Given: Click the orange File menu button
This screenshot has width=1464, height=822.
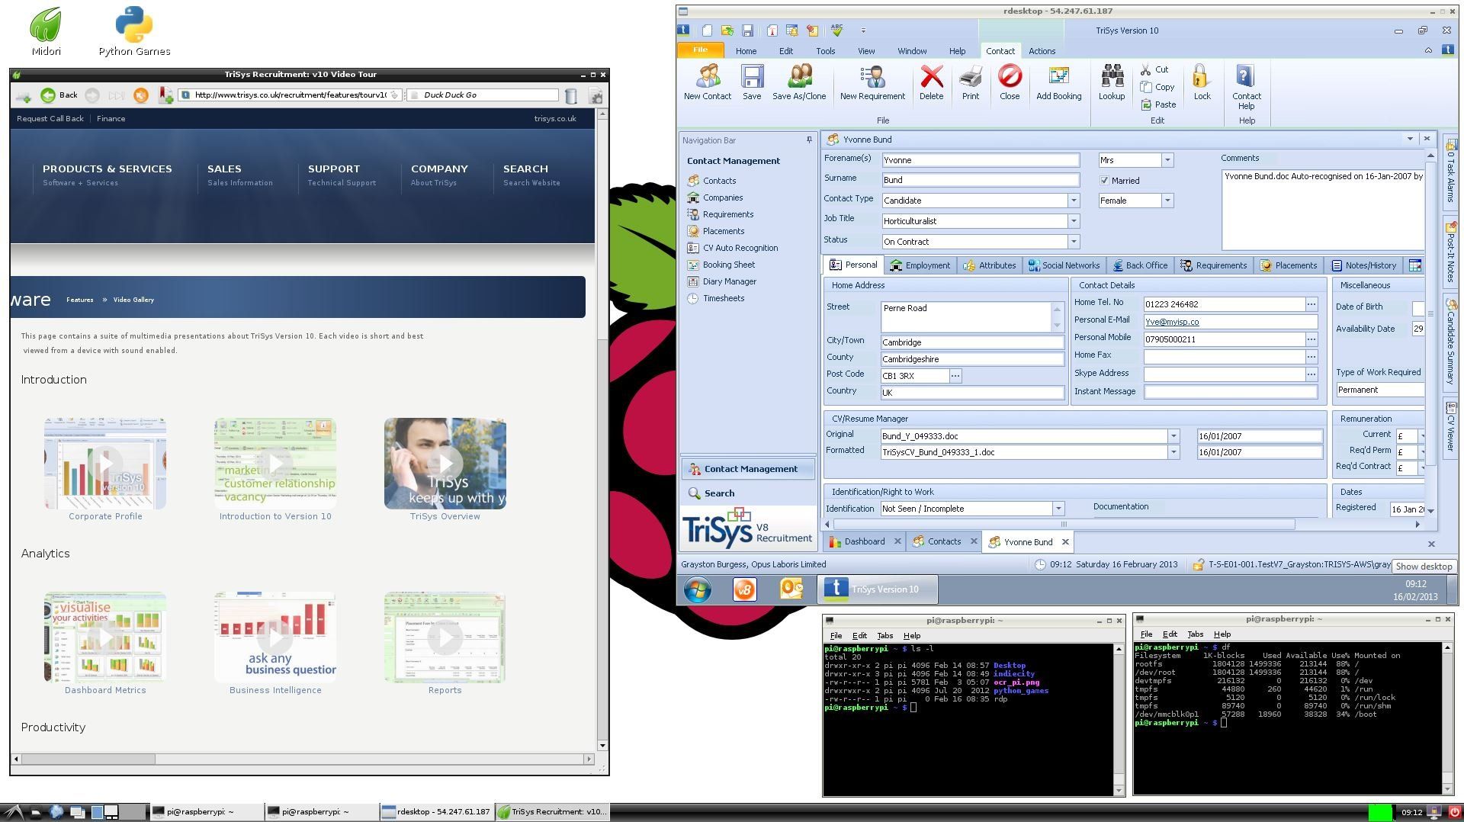Looking at the screenshot, I should pos(700,50).
